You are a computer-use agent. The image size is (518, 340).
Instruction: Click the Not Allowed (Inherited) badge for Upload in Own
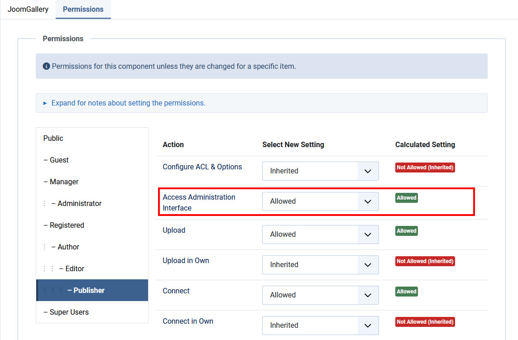pyautogui.click(x=425, y=261)
